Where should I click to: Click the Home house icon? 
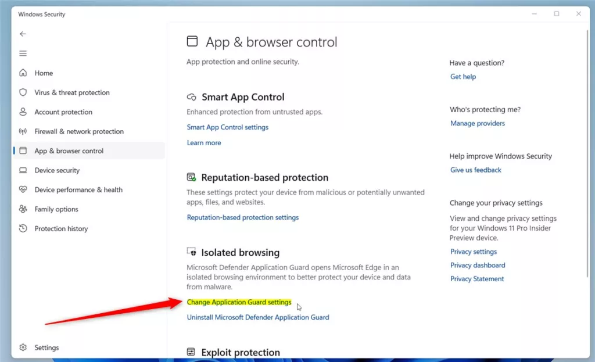[x=23, y=73]
